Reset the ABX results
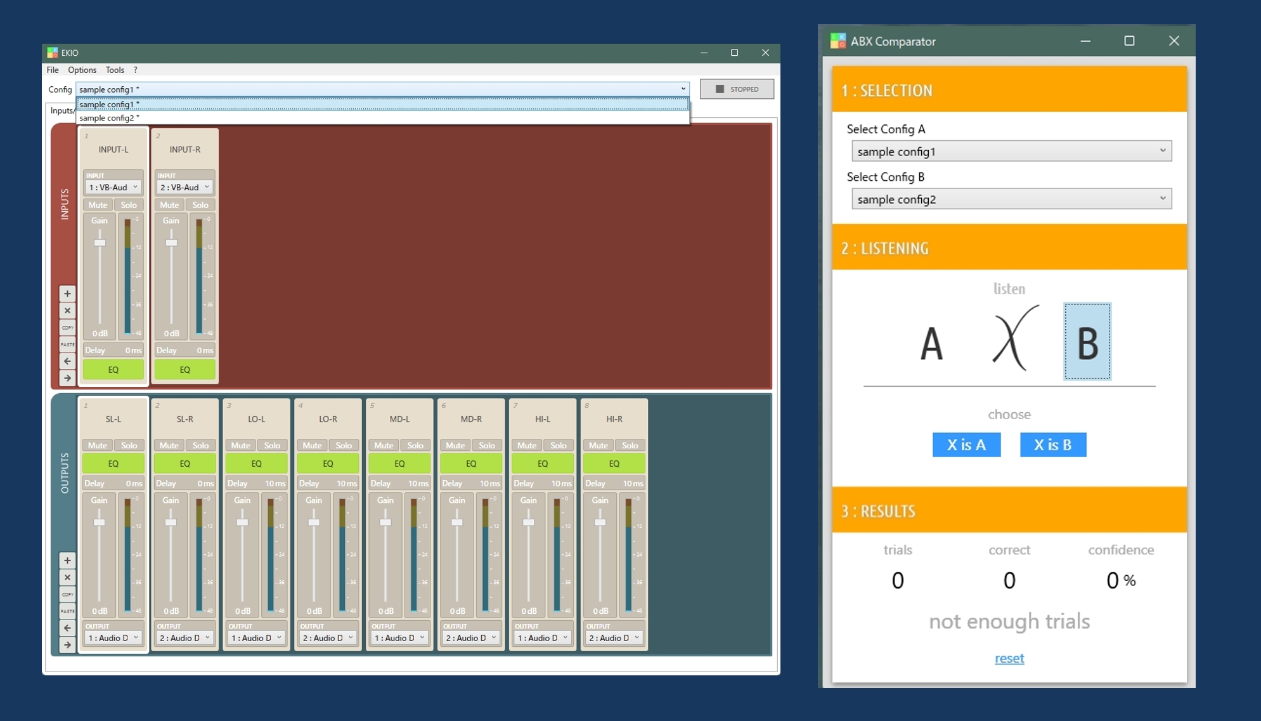This screenshot has width=1261, height=721. [1009, 658]
